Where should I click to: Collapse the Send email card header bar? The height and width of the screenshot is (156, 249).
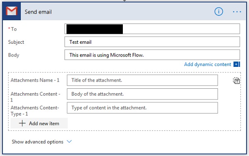[124, 12]
